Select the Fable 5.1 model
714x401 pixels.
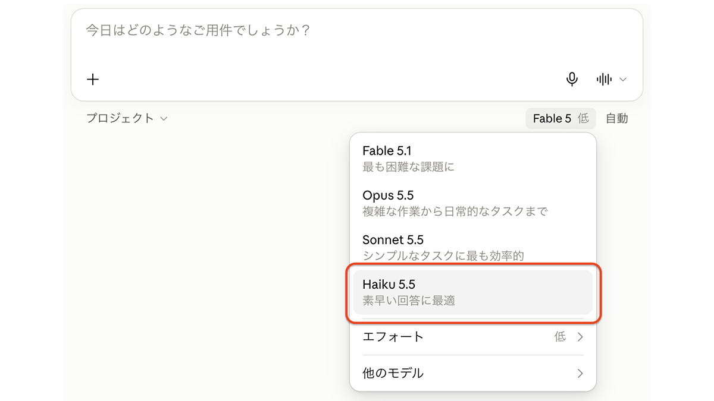tap(473, 159)
